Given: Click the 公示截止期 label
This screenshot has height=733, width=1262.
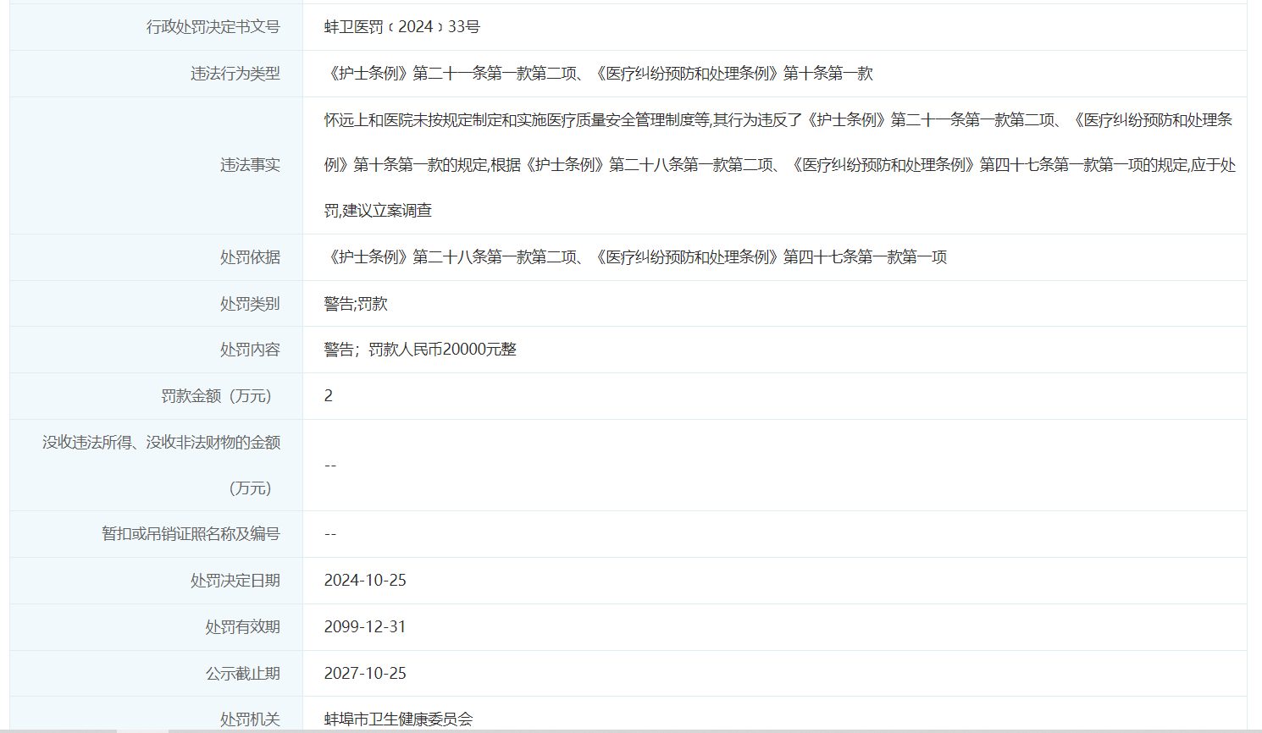Looking at the screenshot, I should [242, 674].
